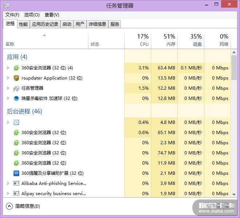Switch to the 应用历史记录 tab
The height and width of the screenshot is (218, 240).
[45, 24]
